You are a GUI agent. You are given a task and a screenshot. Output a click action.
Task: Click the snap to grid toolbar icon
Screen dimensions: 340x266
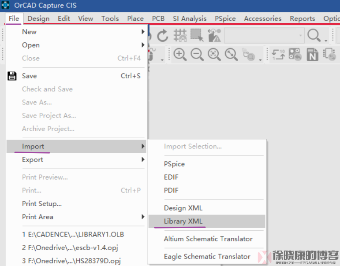[x=180, y=35]
